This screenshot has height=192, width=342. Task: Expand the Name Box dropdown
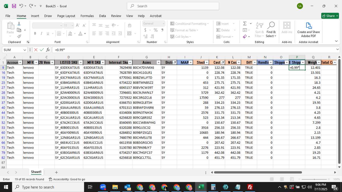pyautogui.click(x=25, y=50)
